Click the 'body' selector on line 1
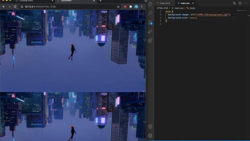This screenshot has height=141, width=250. [x=168, y=11]
